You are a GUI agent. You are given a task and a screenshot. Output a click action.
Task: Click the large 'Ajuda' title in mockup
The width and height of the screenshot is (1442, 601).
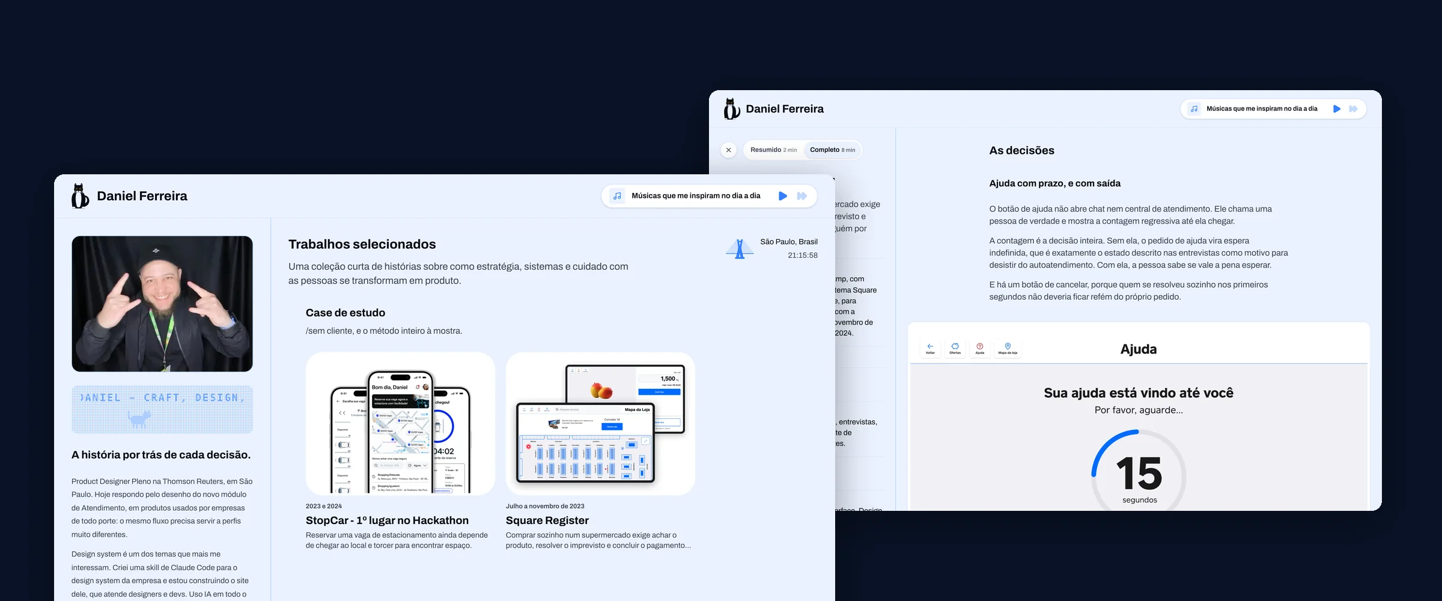pos(1139,349)
